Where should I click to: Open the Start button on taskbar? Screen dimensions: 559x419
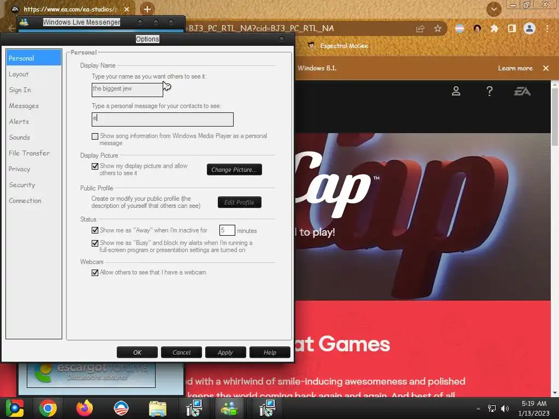tap(15, 408)
